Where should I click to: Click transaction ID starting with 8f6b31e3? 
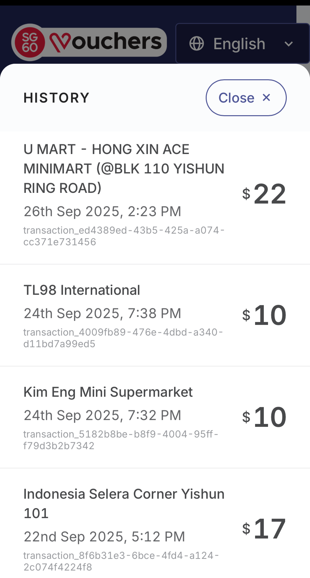click(x=121, y=561)
